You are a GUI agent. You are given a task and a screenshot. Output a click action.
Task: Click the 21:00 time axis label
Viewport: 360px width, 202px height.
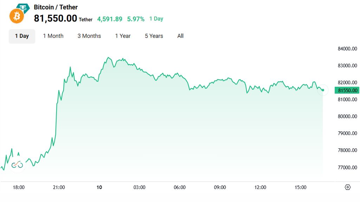point(59,187)
